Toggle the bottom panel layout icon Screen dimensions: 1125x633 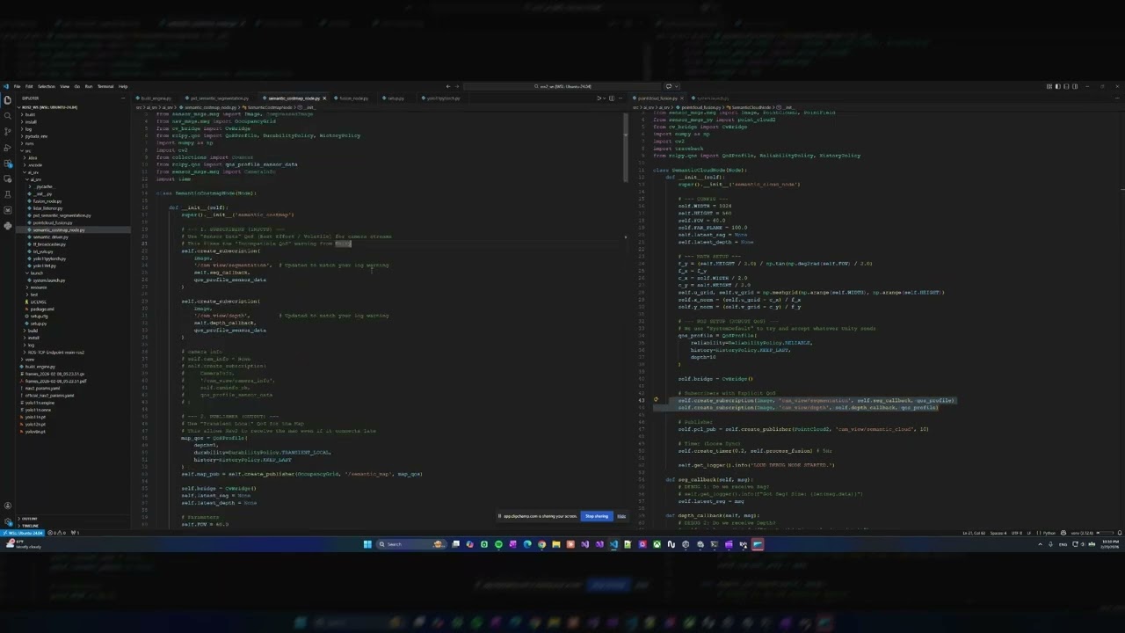click(x=1066, y=86)
